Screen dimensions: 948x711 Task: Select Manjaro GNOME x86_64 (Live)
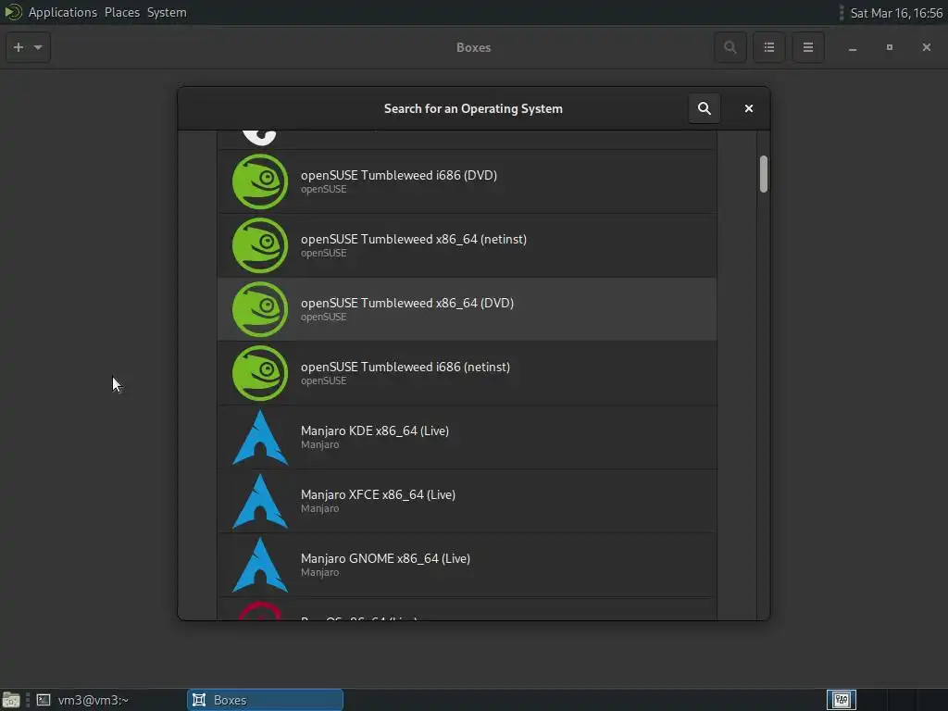467,565
